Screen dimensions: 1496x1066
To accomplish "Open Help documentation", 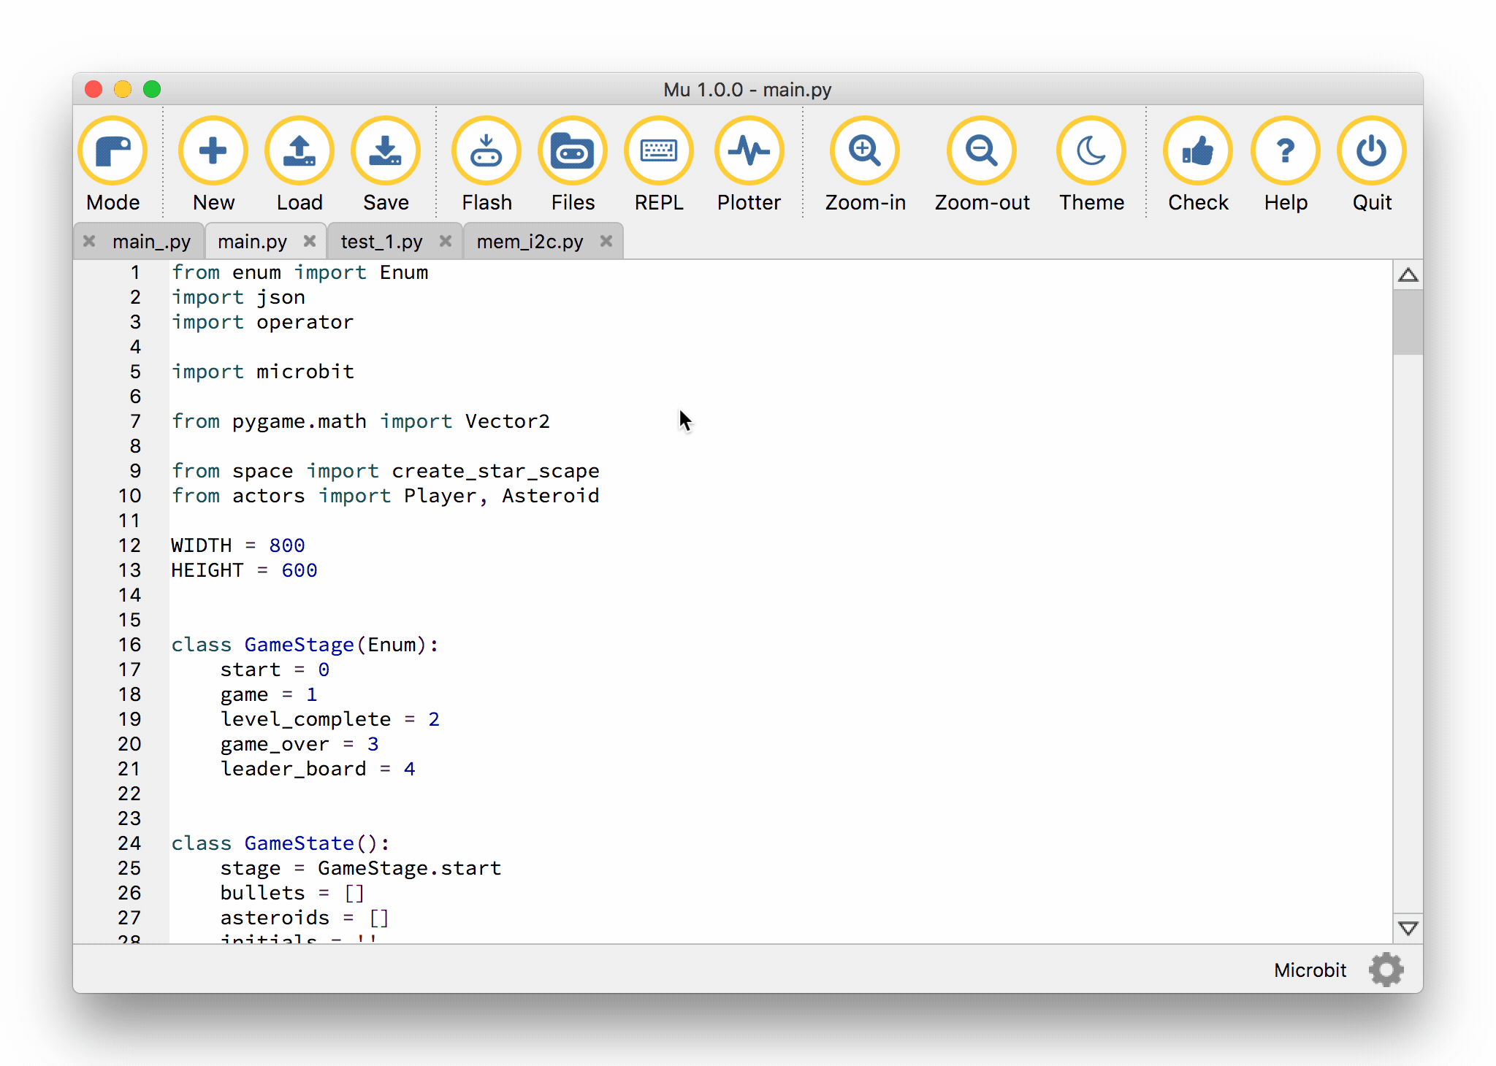I will tap(1285, 152).
